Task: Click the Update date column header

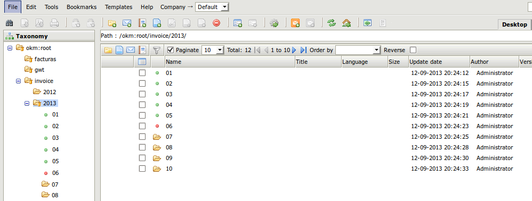Action: (x=439, y=62)
